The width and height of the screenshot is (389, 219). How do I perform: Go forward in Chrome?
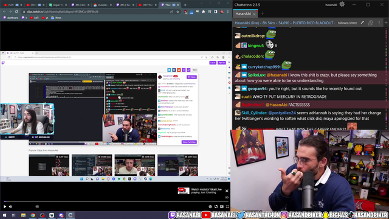click(x=10, y=12)
